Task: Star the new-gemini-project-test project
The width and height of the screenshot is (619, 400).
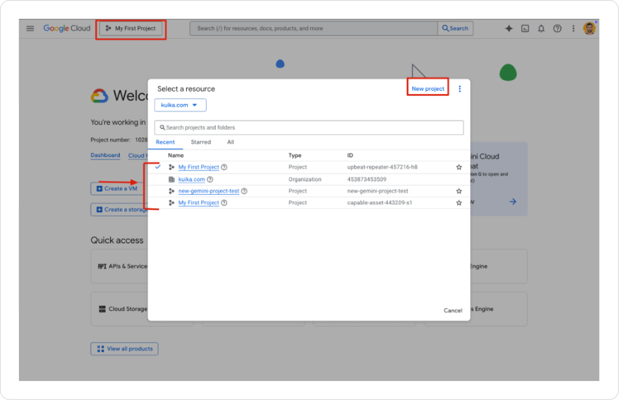Action: point(459,191)
